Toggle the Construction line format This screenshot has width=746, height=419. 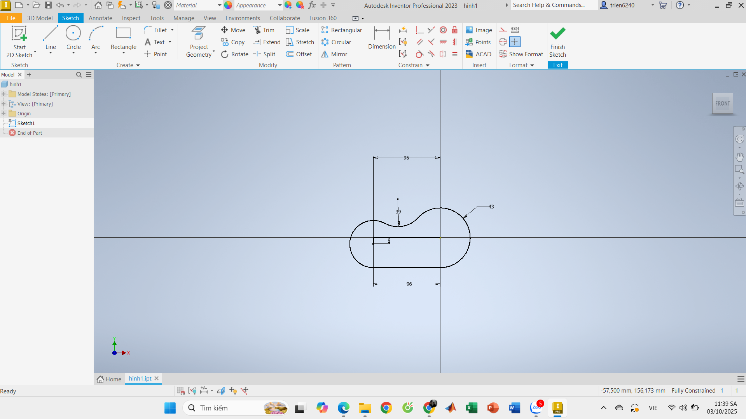tap(503, 30)
